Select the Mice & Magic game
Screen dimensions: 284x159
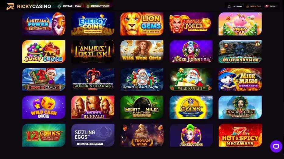point(240,79)
